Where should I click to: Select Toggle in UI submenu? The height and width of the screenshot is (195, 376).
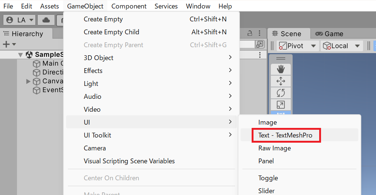299,178
